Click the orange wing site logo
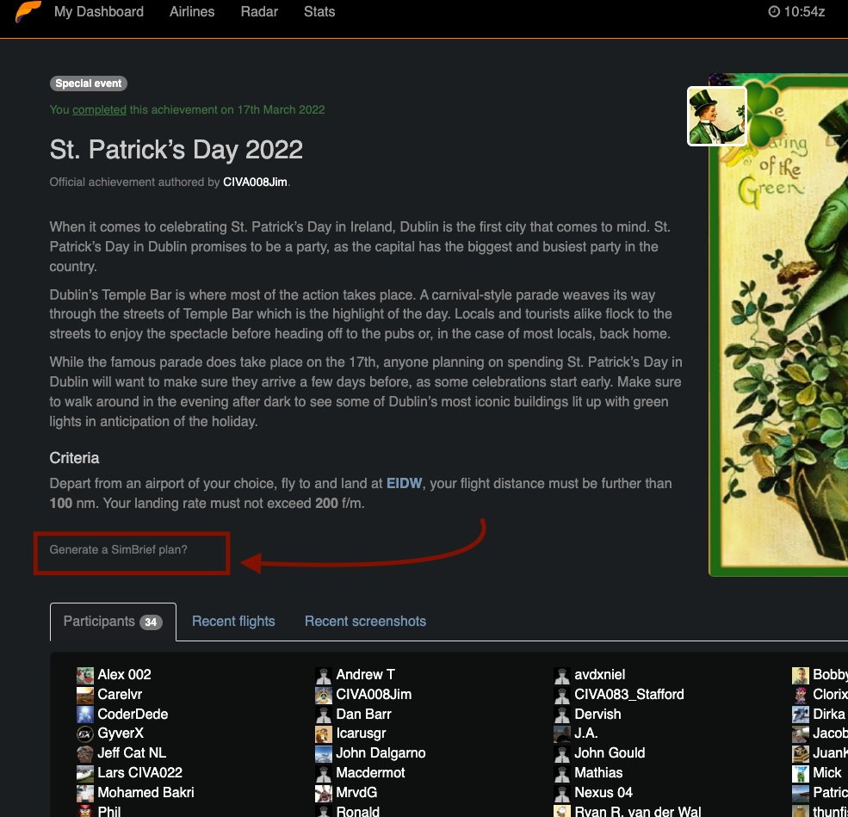 pos(28,12)
